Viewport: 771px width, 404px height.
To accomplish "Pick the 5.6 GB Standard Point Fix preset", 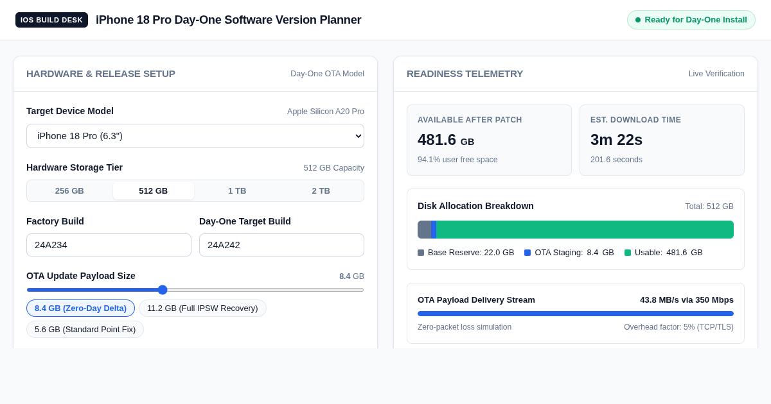I will [x=85, y=330].
